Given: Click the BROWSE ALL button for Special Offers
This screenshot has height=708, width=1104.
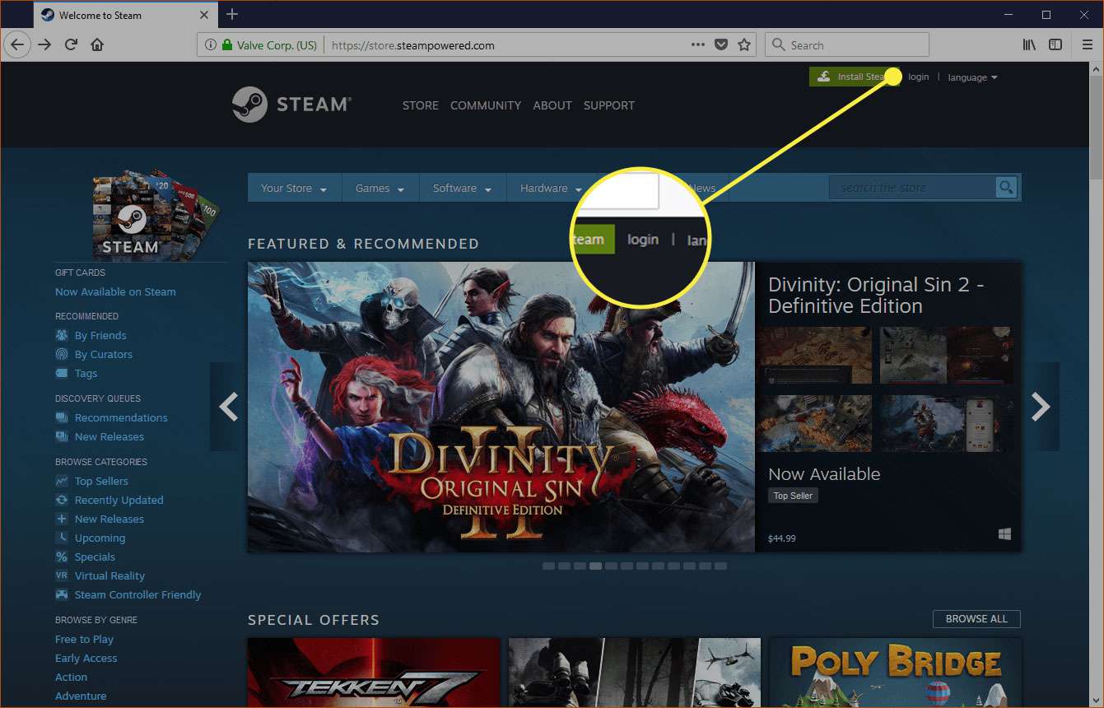Looking at the screenshot, I should tap(976, 618).
